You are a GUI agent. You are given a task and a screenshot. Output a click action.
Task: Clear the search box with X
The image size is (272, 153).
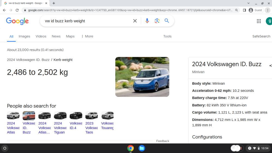coord(135,21)
